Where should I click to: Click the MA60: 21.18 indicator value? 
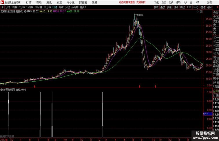73,12
